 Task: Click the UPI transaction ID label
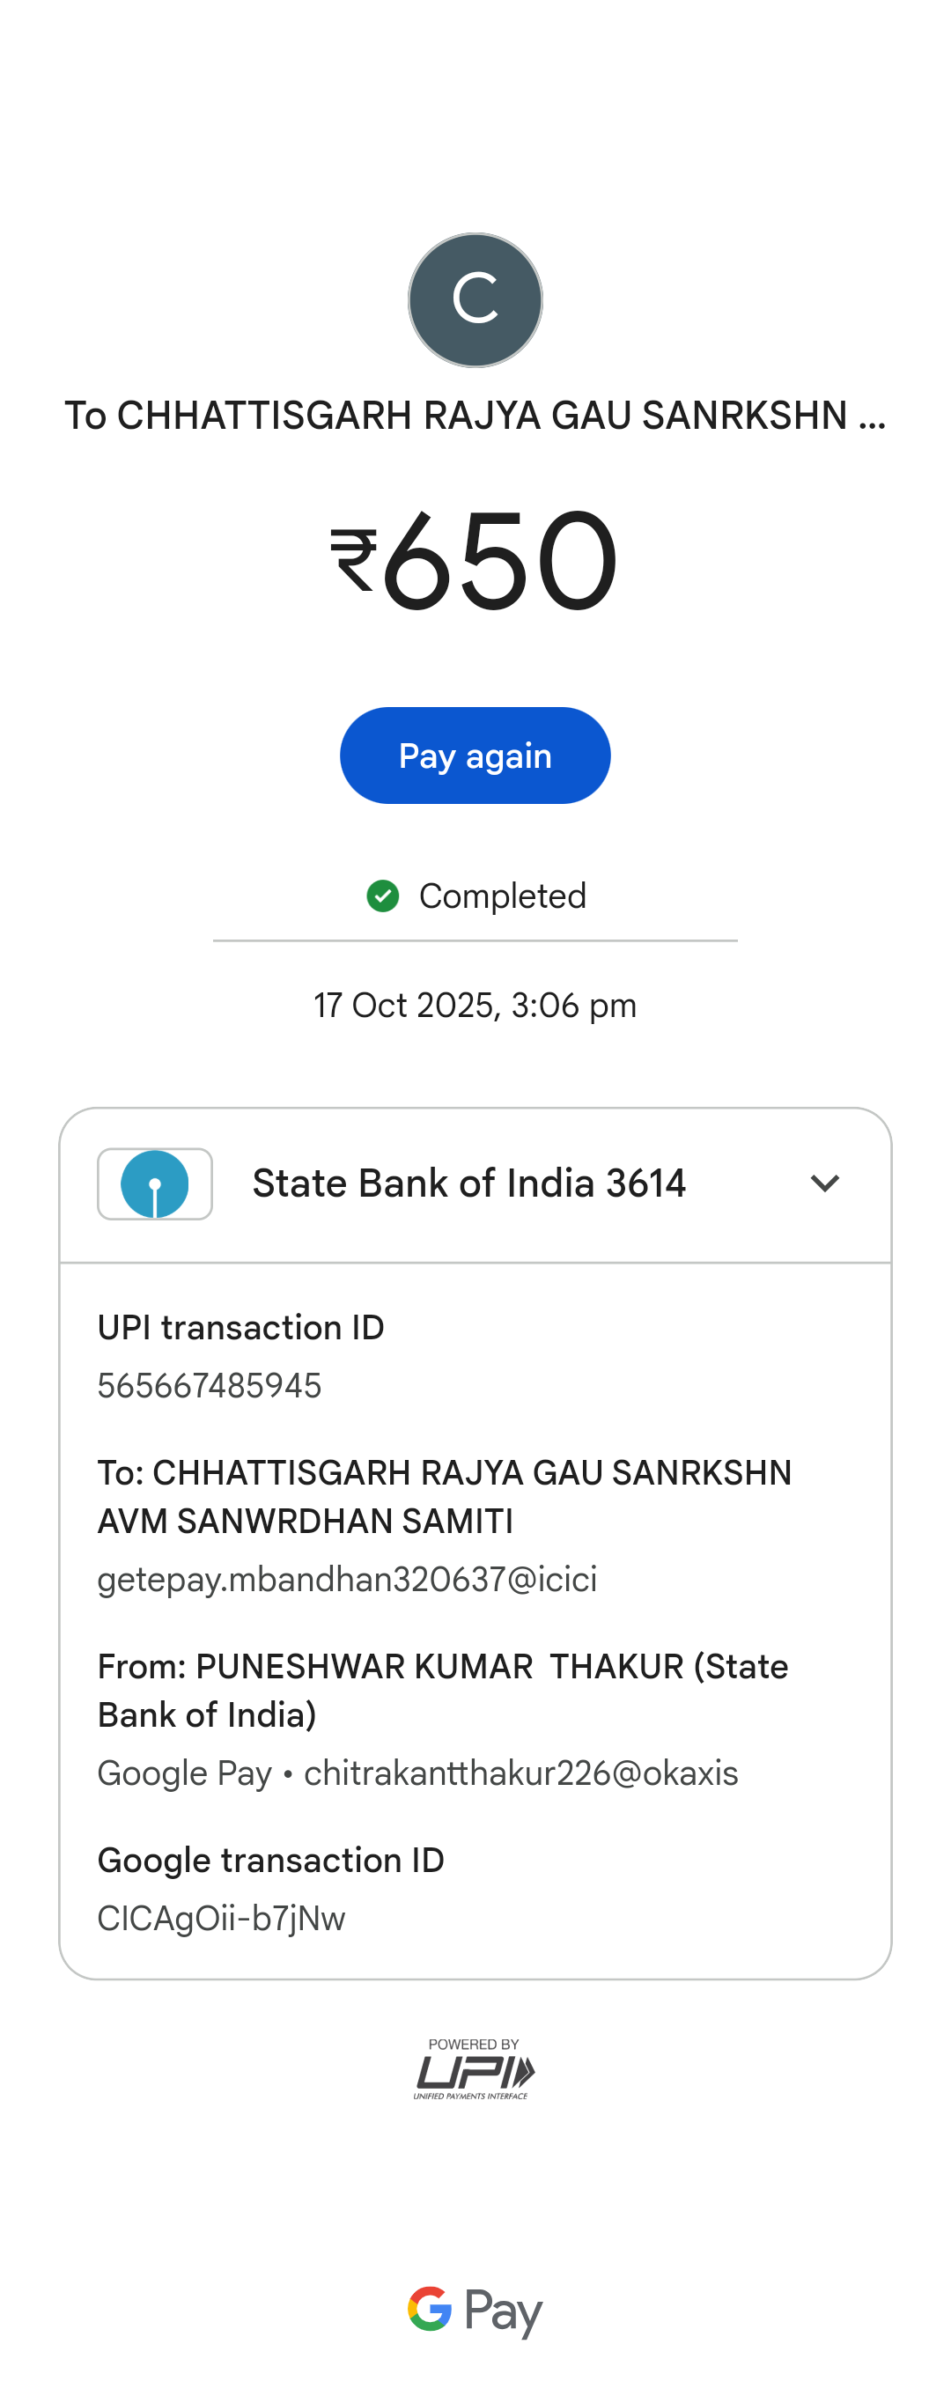pos(241,1327)
